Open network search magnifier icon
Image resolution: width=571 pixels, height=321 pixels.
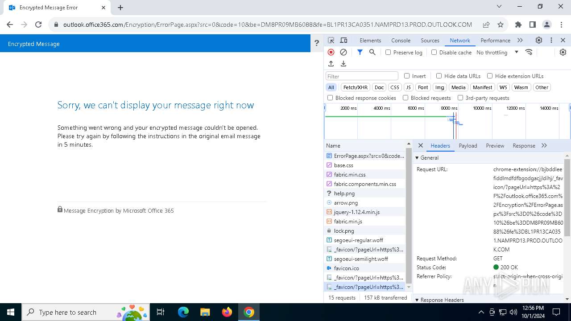(x=372, y=52)
